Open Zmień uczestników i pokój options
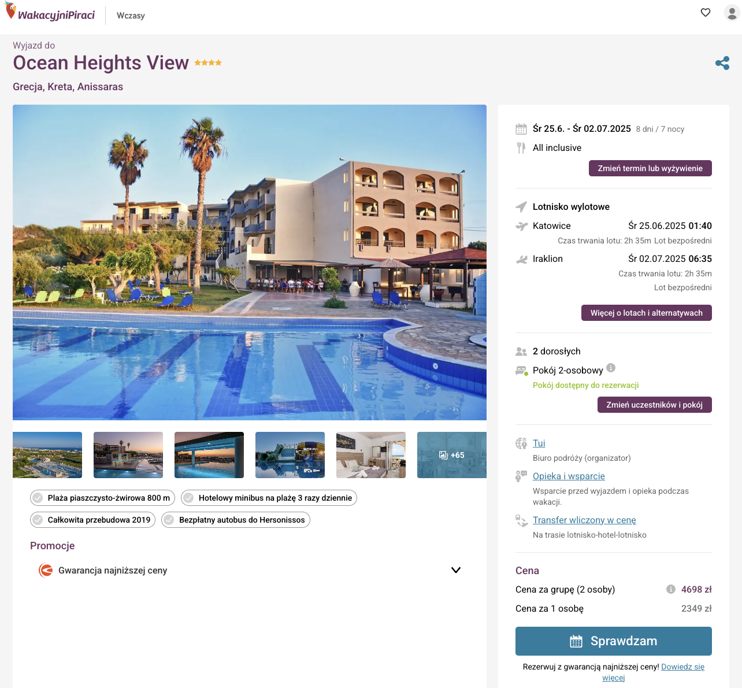The height and width of the screenshot is (688, 742). pyautogui.click(x=654, y=405)
